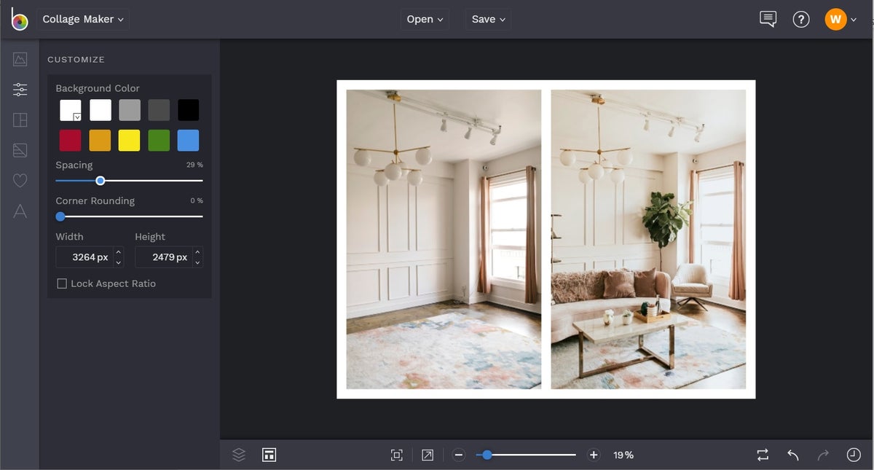Open the custom background color picker dropdown

click(x=71, y=111)
